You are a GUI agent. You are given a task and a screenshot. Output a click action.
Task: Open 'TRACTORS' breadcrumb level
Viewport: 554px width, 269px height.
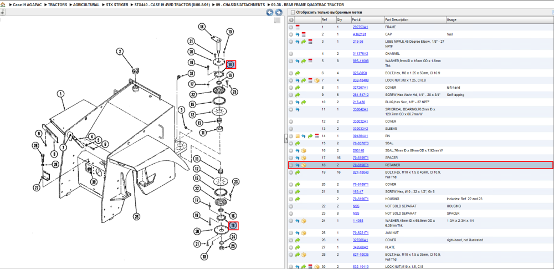(x=58, y=4)
